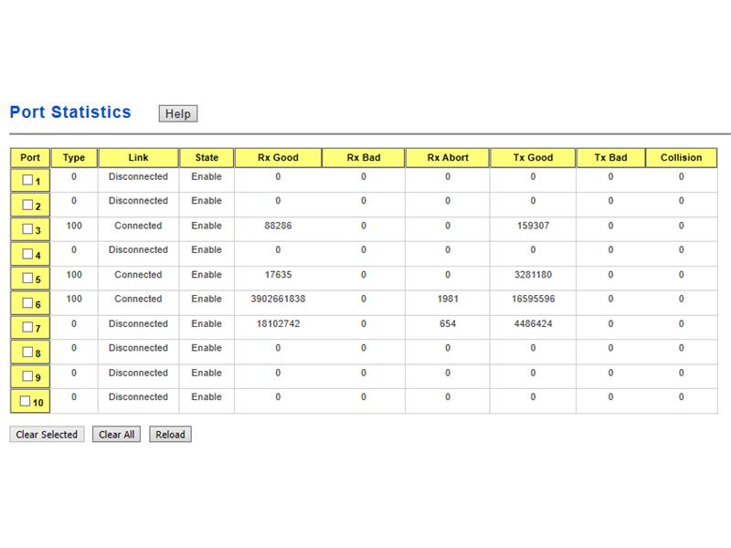Tick the checkbox for port 3
Viewport: 731px width, 548px height.
[x=27, y=229]
